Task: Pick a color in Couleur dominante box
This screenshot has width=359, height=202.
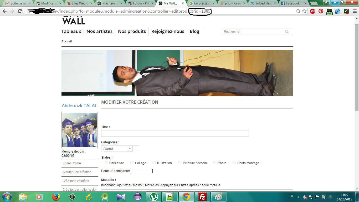Action: pos(142,171)
